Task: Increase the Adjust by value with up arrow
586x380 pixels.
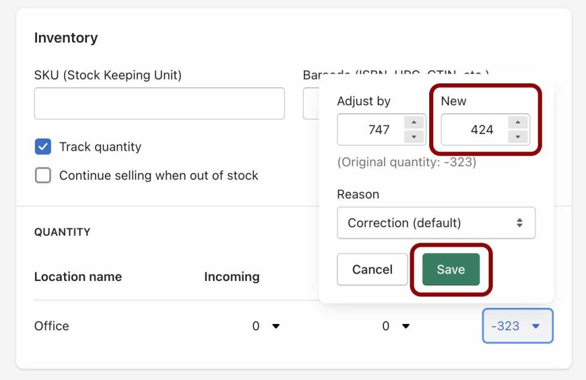Action: coord(414,122)
